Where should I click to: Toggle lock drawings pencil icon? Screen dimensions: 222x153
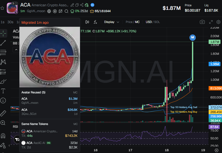coord(3,145)
